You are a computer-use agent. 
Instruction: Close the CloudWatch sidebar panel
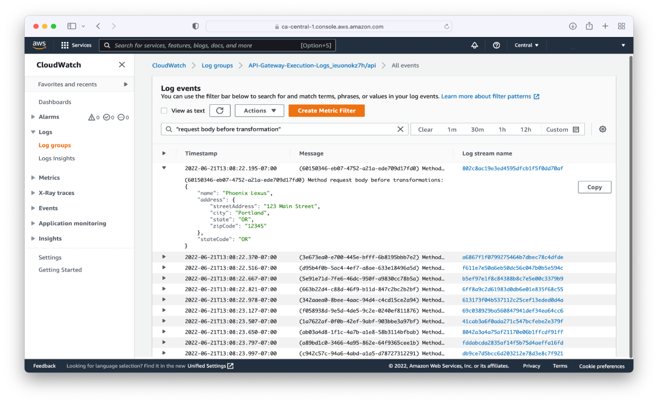click(122, 65)
